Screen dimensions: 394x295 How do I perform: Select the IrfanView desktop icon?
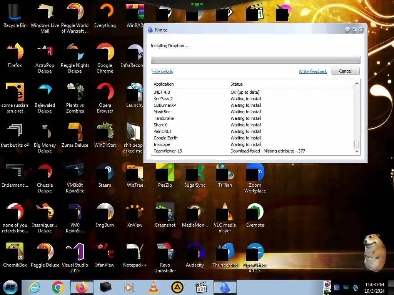tap(105, 255)
